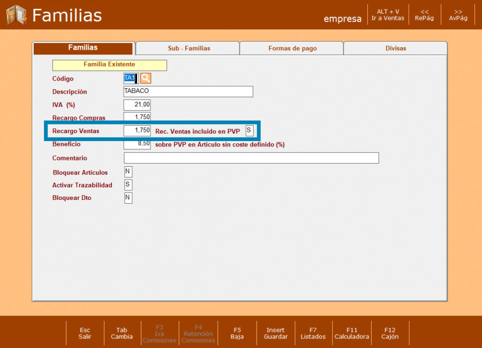Viewport: 482px width, 348px height.
Task: Switch to the Sub - Familias tab
Action: pyautogui.click(x=189, y=48)
